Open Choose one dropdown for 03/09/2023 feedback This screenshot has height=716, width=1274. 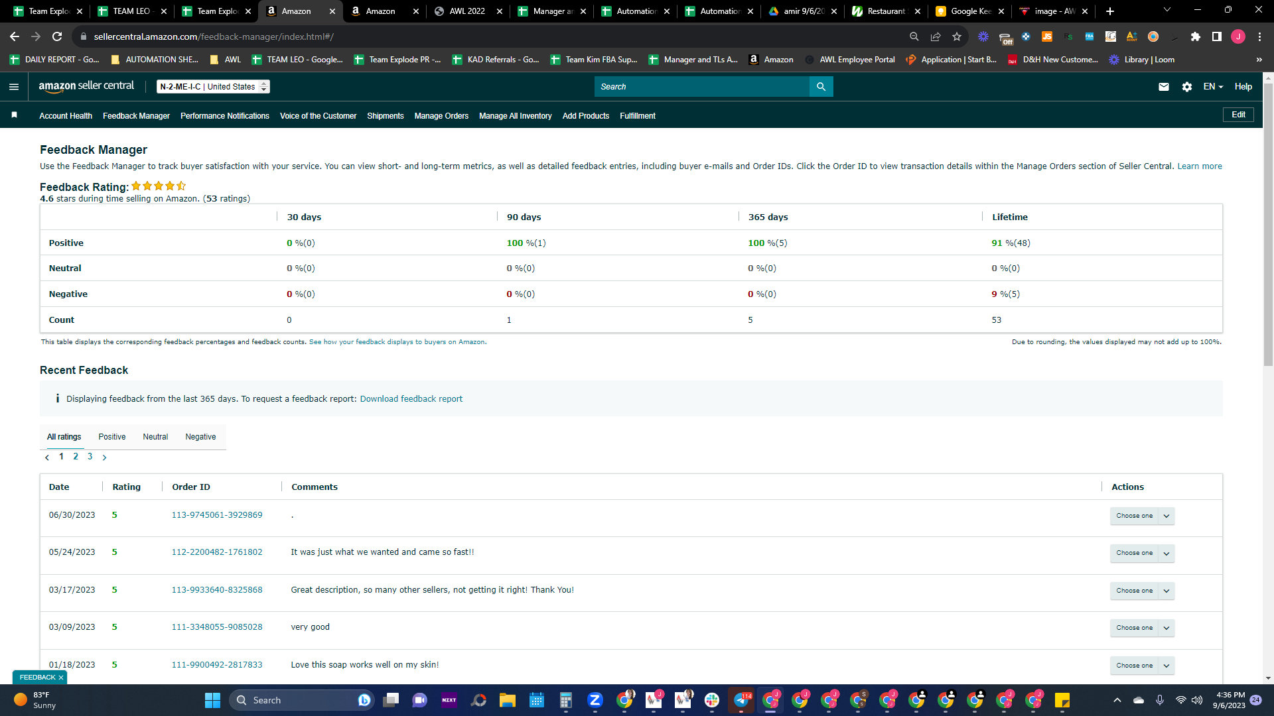(x=1142, y=628)
